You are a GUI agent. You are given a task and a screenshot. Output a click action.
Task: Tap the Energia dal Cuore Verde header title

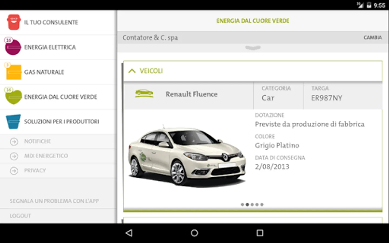pyautogui.click(x=253, y=21)
